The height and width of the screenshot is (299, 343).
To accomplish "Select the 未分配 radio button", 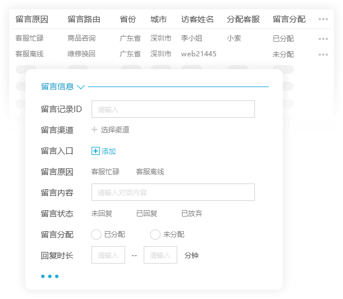I will click(x=155, y=235).
